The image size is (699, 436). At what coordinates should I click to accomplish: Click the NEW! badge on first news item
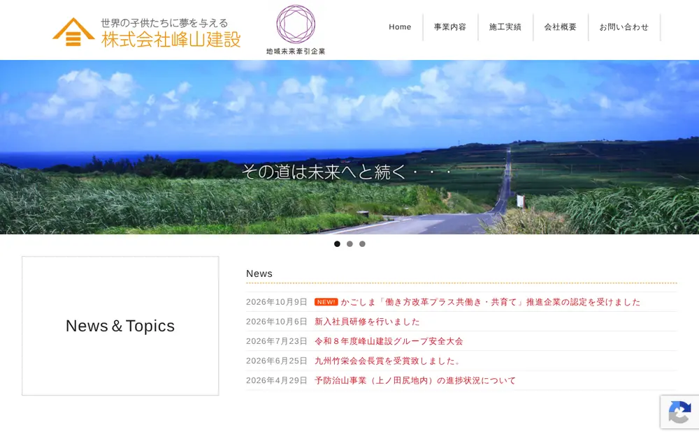(x=326, y=302)
